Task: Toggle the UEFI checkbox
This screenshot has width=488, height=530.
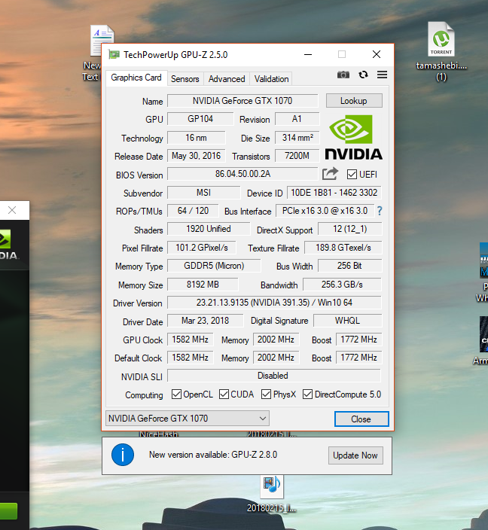Action: [x=352, y=175]
